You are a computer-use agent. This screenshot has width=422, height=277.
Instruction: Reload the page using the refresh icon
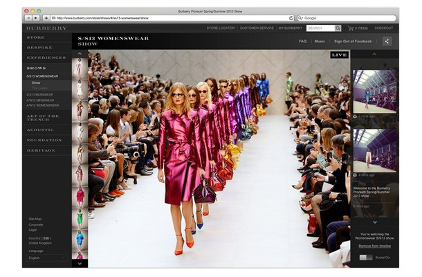(291, 18)
